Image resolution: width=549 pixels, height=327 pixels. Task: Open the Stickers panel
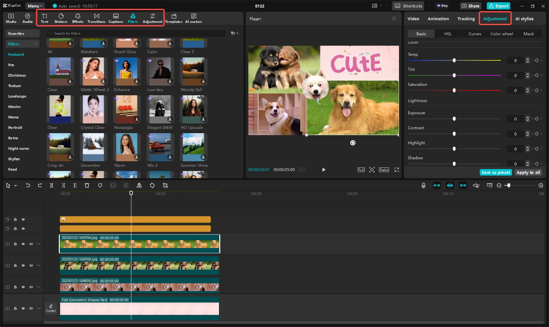point(61,18)
